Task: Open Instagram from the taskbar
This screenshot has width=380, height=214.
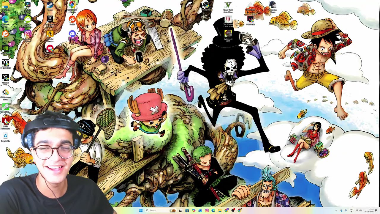Action: coord(207,210)
